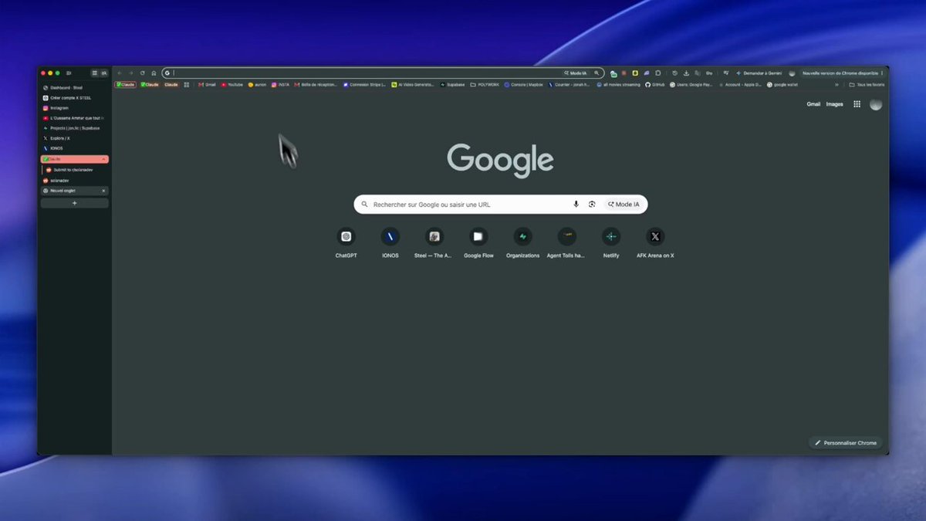Open the Tous les favoris folder
926x521 pixels.
pyautogui.click(x=867, y=84)
